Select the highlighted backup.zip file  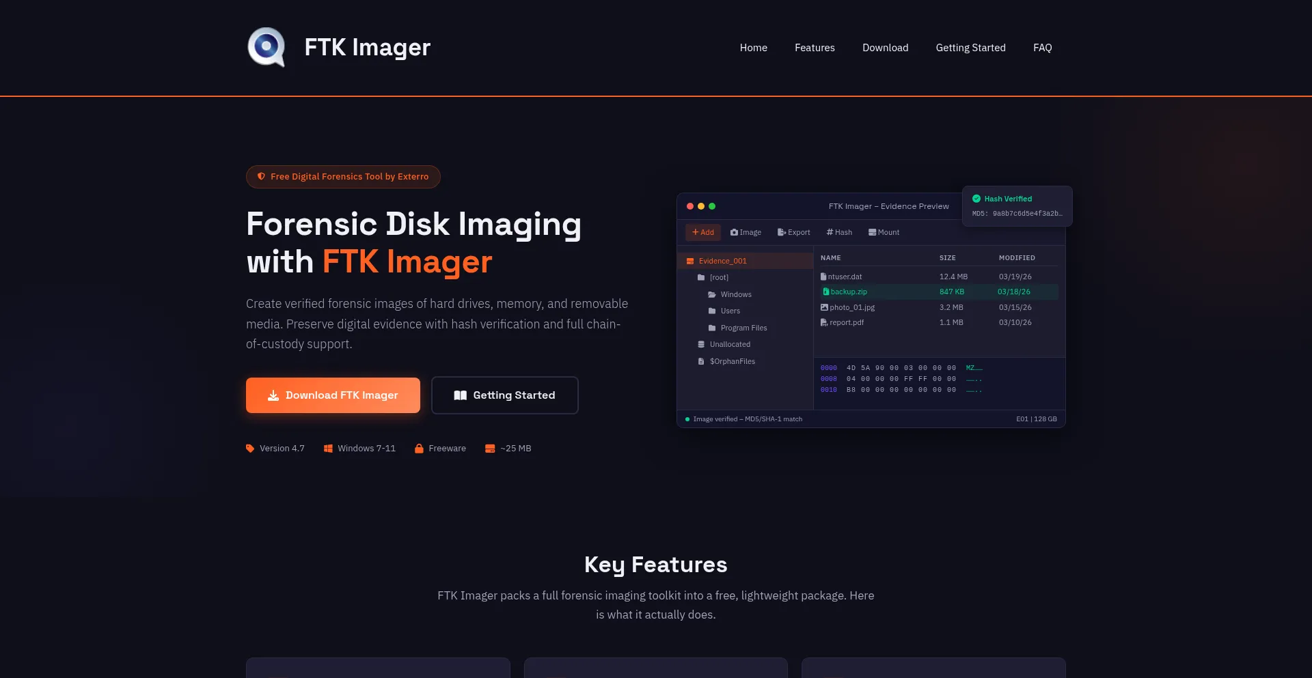pos(939,292)
